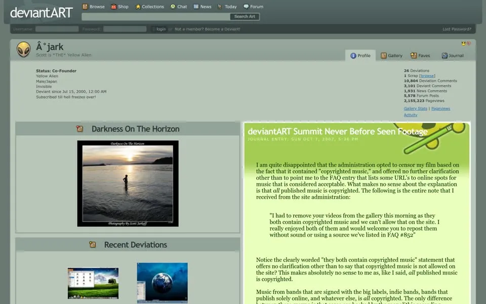Click icon beside Darkness On The Horizon heading
The height and width of the screenshot is (304, 486).
(79, 129)
